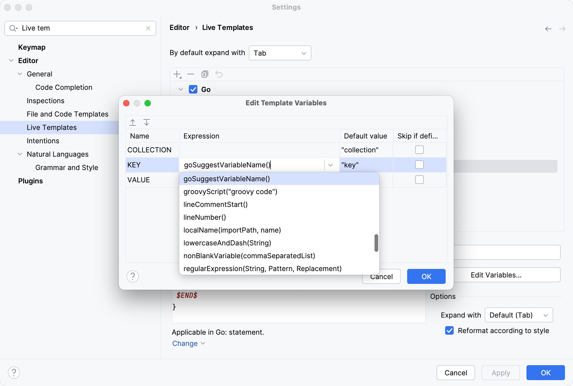Move variable down in Edit Template Variables

click(147, 122)
